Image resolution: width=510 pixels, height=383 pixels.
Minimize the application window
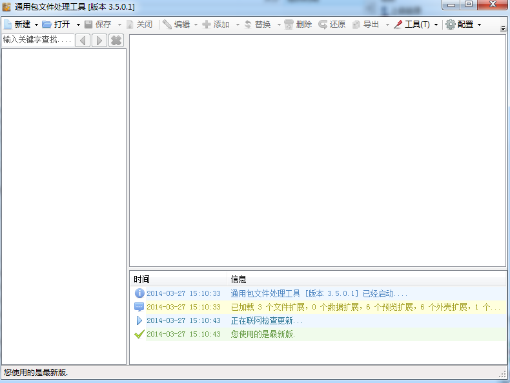[451, 5]
